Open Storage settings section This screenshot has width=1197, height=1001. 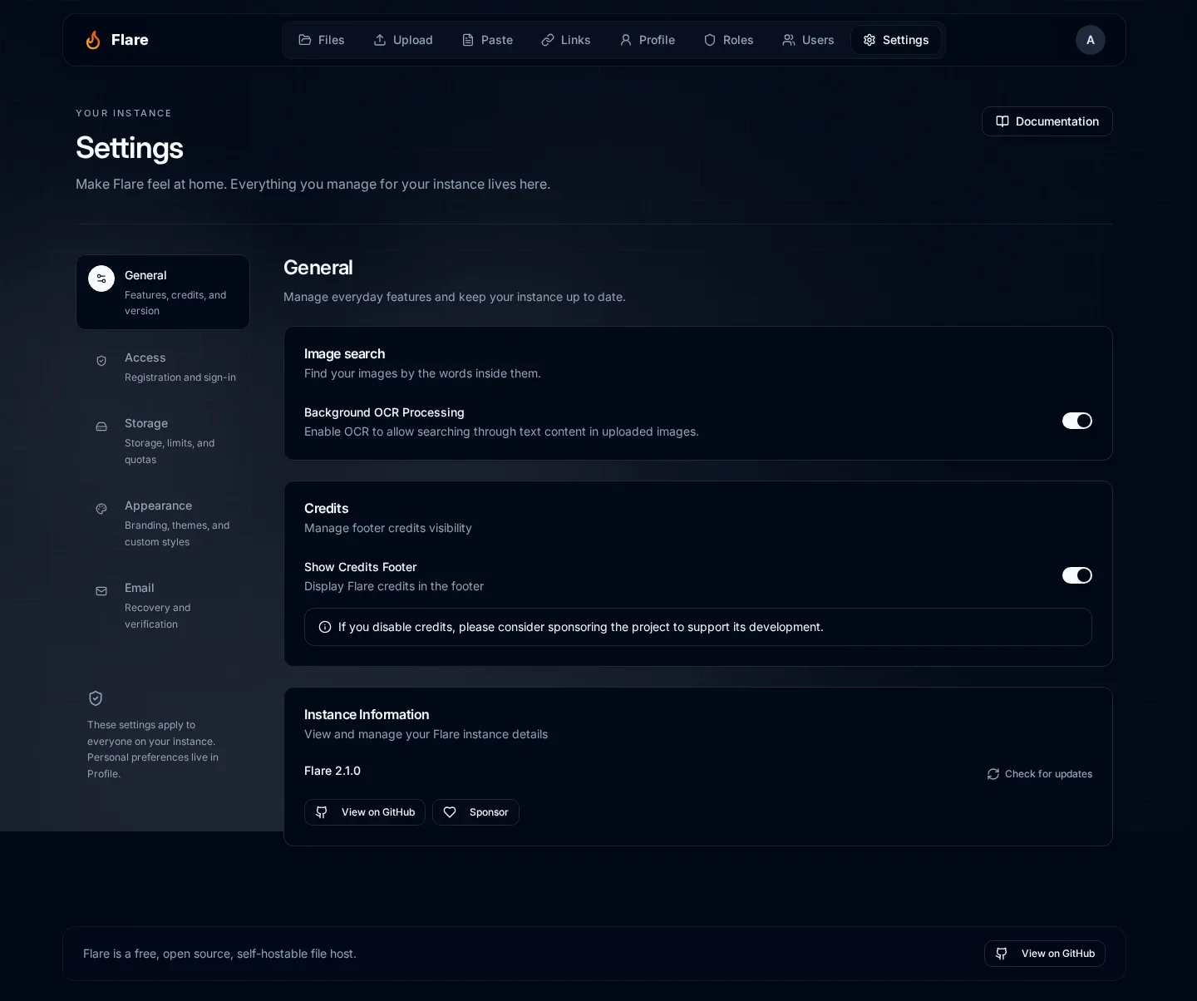[x=163, y=441]
